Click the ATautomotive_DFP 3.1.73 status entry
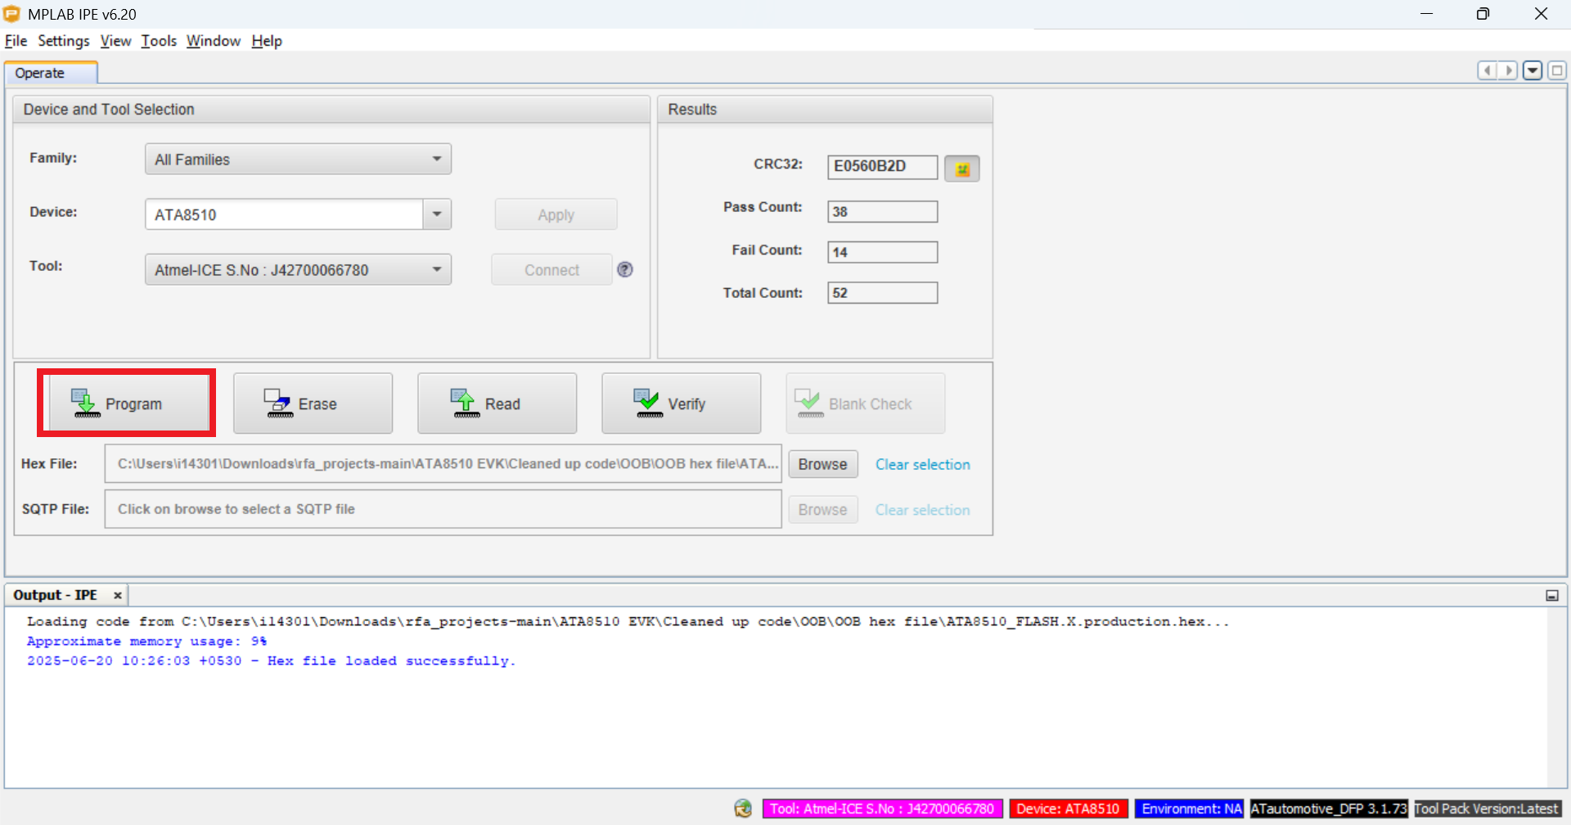The height and width of the screenshot is (825, 1571). (1329, 809)
